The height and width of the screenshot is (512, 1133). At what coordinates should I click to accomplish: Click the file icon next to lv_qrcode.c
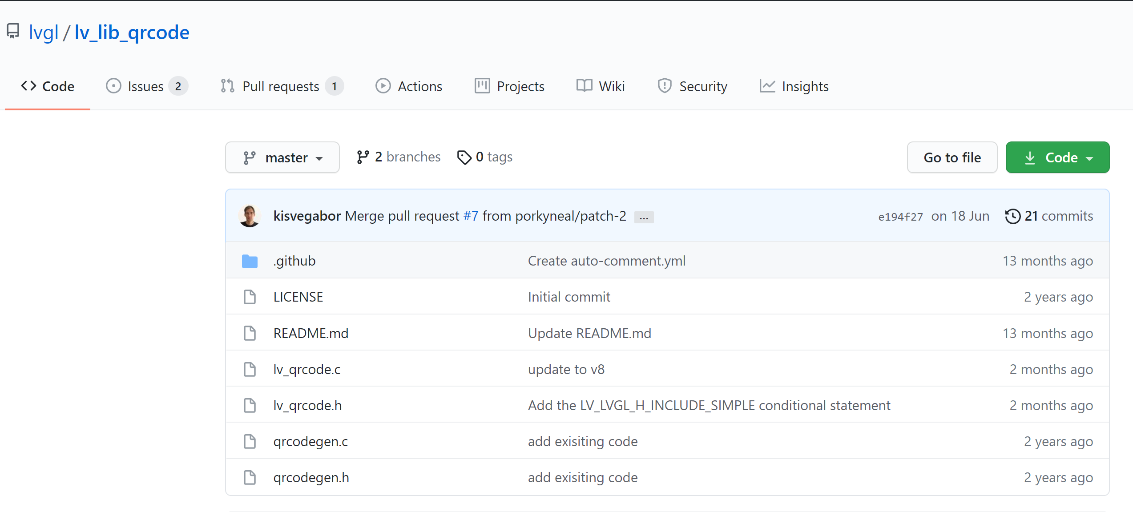pyautogui.click(x=250, y=370)
